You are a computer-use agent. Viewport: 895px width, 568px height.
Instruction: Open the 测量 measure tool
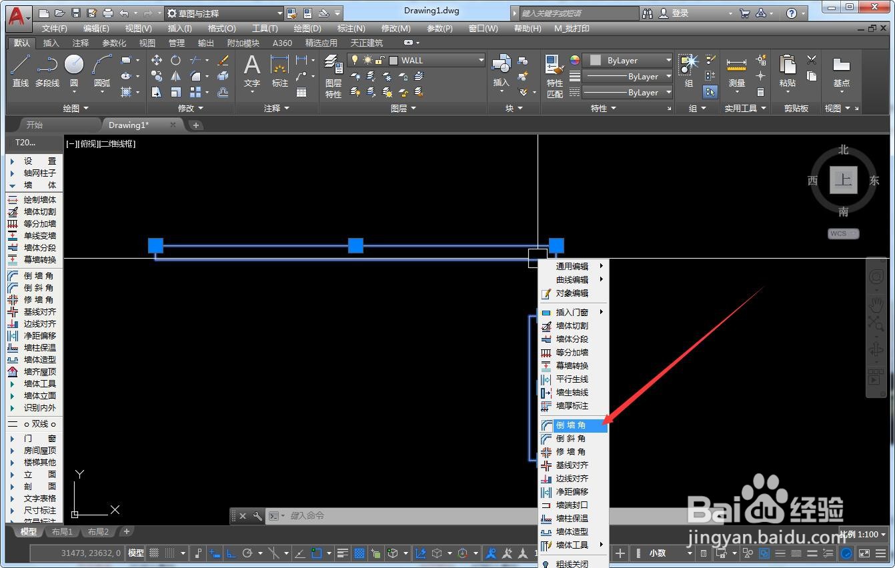(736, 71)
